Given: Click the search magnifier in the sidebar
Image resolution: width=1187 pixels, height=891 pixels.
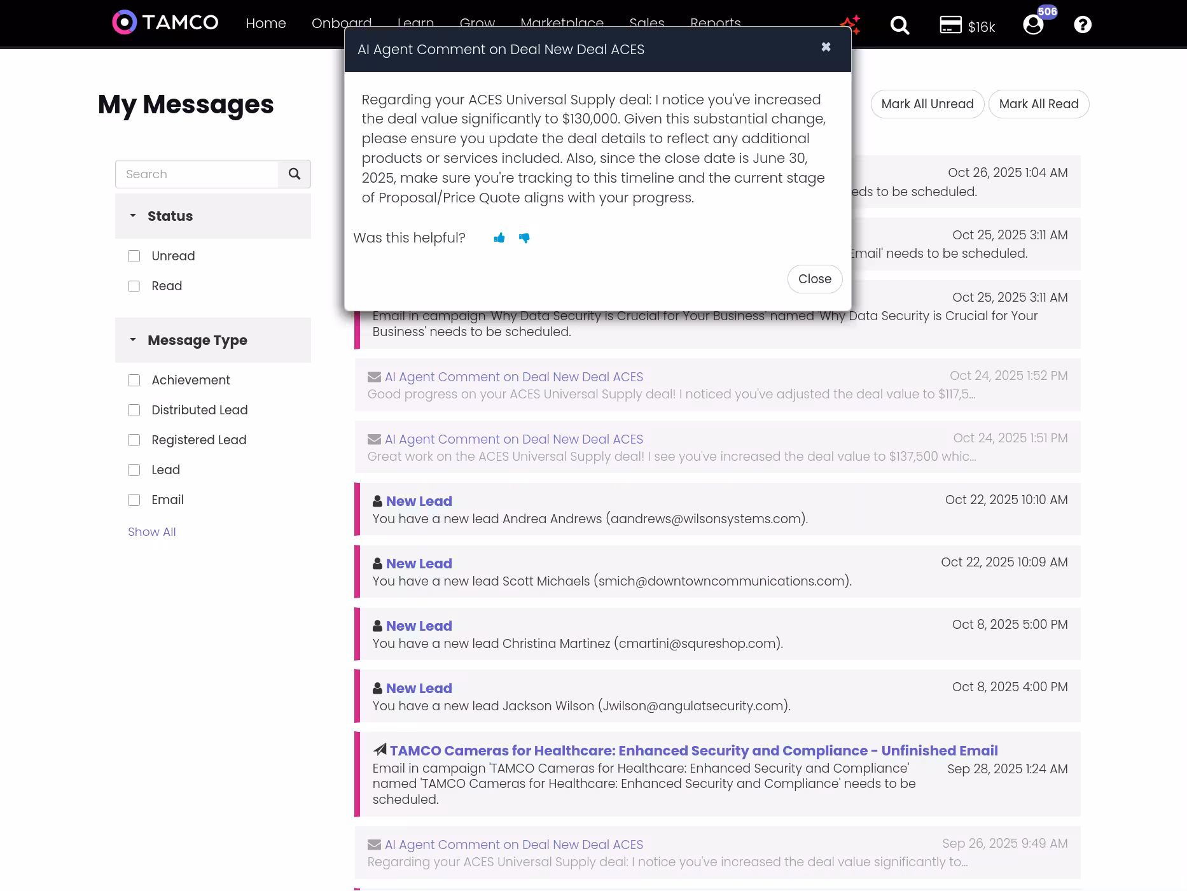Looking at the screenshot, I should (x=295, y=174).
